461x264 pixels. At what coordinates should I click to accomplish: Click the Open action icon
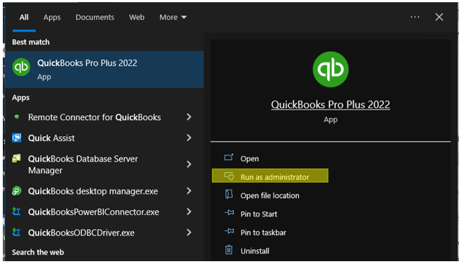pos(229,157)
